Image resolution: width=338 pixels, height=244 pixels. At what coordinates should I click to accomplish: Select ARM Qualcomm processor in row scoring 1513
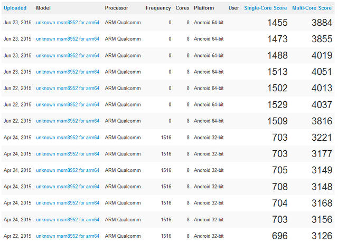123,72
